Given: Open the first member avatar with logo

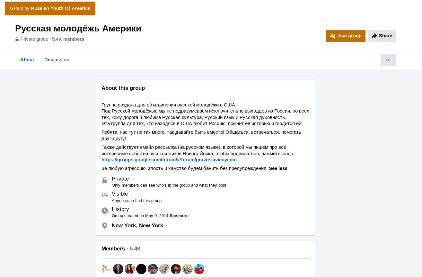Looking at the screenshot, I should pos(107,269).
